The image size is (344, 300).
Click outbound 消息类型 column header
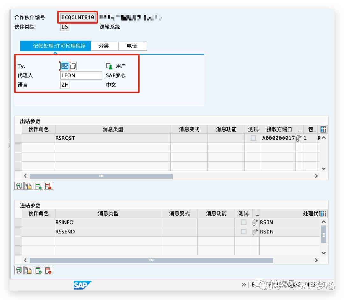(113, 129)
